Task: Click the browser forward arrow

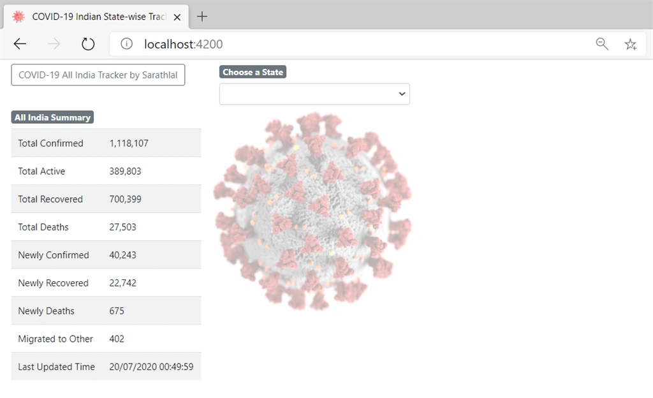Action: (x=54, y=44)
